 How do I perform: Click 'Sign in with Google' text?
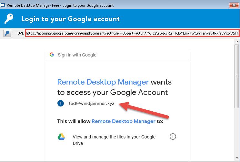[77, 55]
